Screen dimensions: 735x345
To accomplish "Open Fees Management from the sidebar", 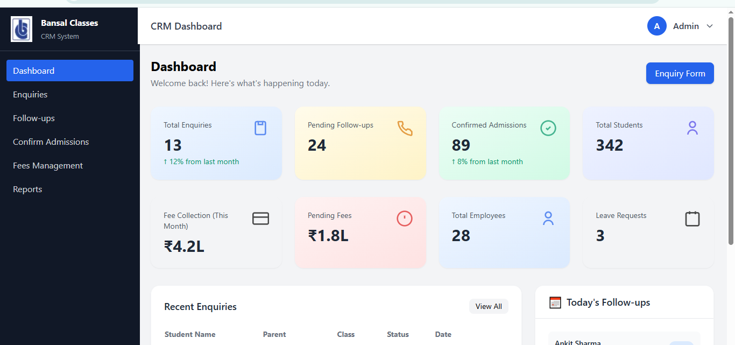I will (x=48, y=166).
